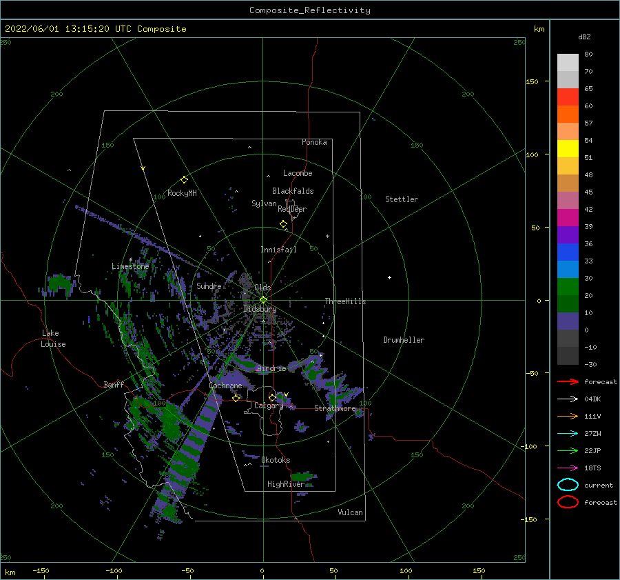Click the yellow diamond at radar center
This screenshot has height=580, width=620.
point(263,300)
